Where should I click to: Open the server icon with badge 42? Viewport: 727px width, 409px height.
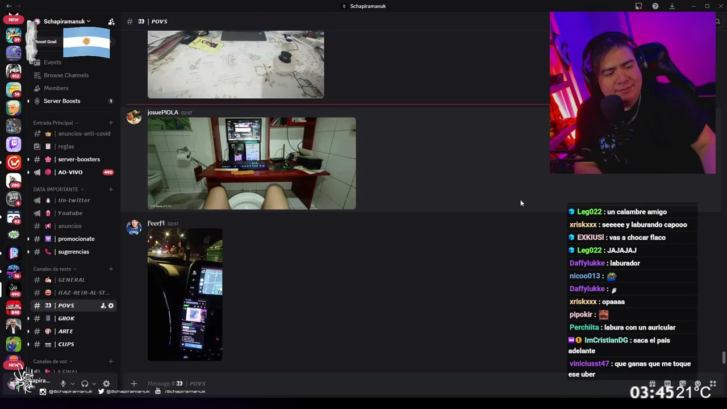pyautogui.click(x=14, y=217)
